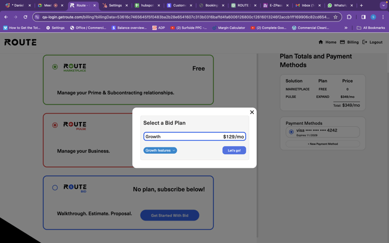Switch to the E-ZPass tab
The height and width of the screenshot is (243, 389).
pos(275,5)
